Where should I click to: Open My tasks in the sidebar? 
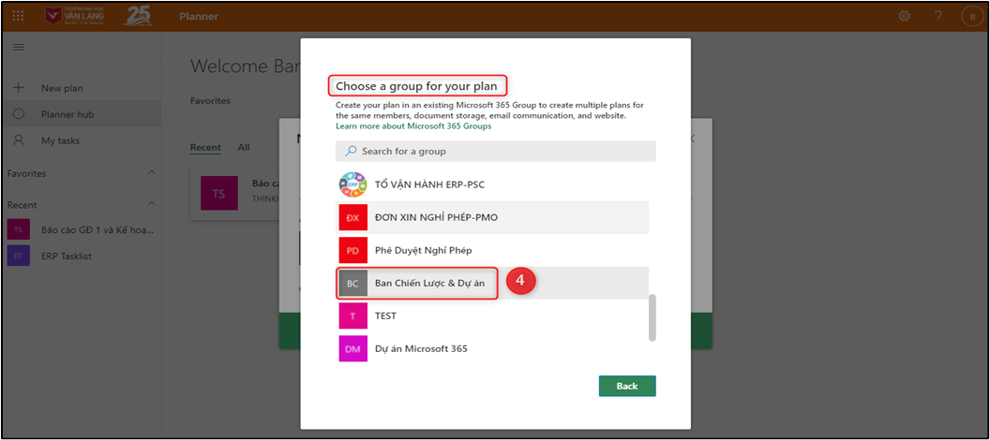(81, 140)
